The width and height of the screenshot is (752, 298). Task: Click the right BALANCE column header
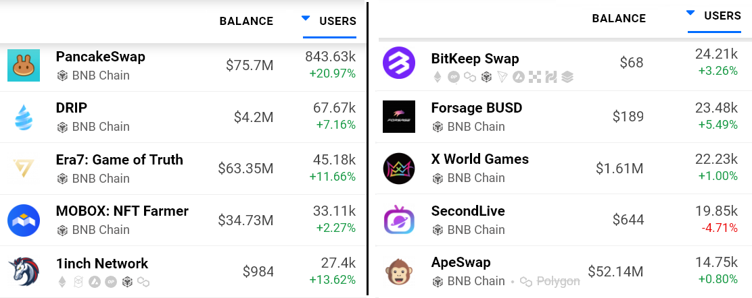[x=619, y=19]
